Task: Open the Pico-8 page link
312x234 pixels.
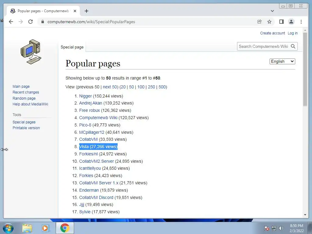Action: point(85,125)
